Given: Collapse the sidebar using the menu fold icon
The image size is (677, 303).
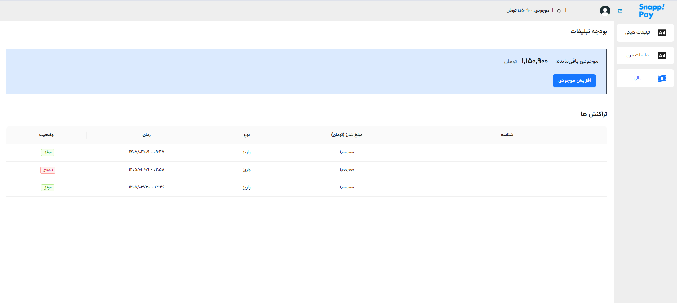Looking at the screenshot, I should click(x=620, y=11).
